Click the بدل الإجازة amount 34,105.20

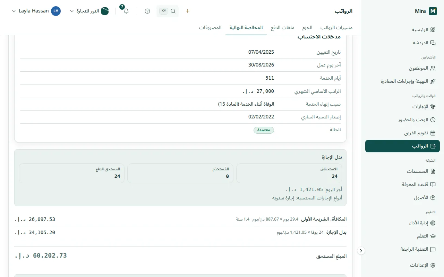(x=35, y=232)
